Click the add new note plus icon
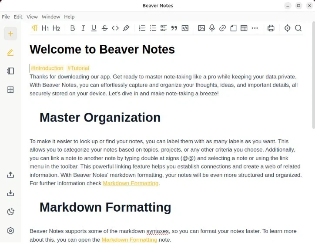The image size is (315, 243). (10, 34)
